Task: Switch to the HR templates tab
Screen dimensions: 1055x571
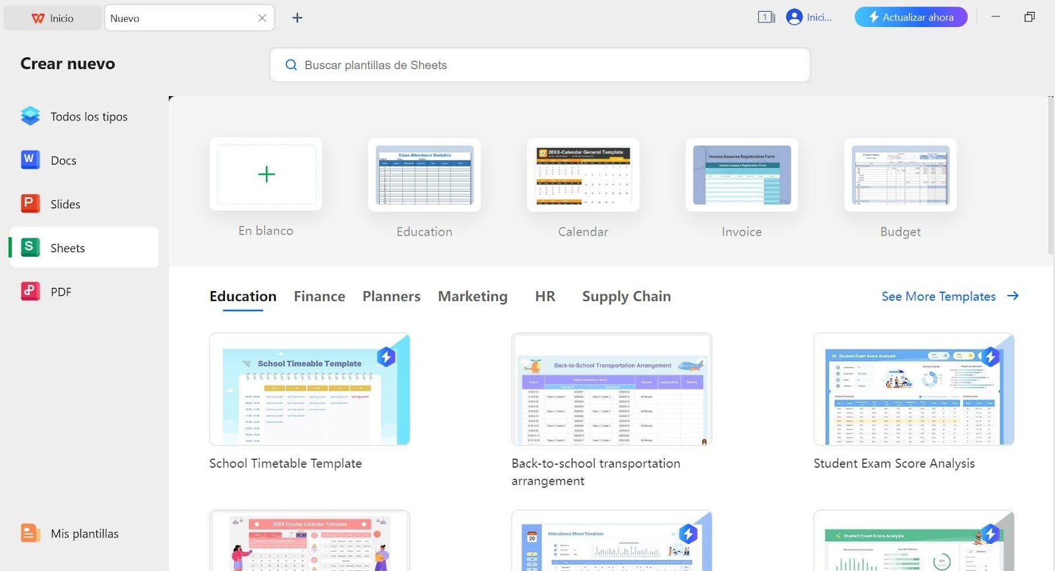Action: click(x=545, y=296)
